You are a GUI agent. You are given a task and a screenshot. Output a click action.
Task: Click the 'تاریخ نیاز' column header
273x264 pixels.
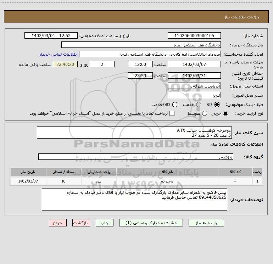tap(28, 172)
